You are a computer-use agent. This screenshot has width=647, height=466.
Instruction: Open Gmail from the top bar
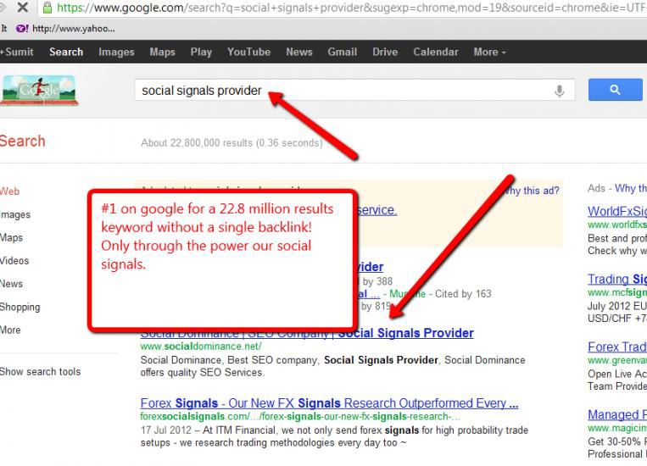[x=342, y=52]
